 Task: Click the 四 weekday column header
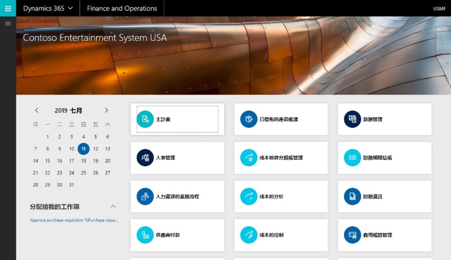(x=83, y=124)
